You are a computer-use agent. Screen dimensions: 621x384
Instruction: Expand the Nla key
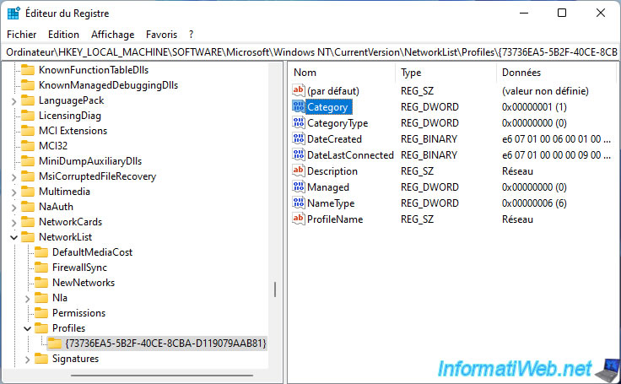pos(28,298)
